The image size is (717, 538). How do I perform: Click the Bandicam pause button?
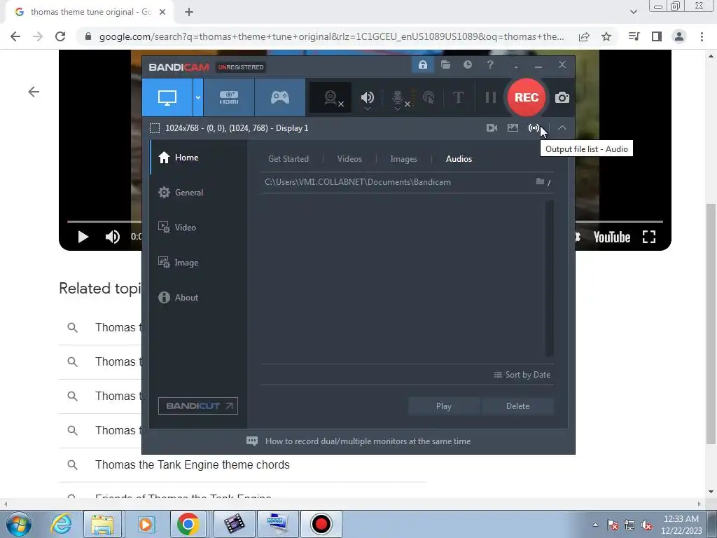(490, 97)
